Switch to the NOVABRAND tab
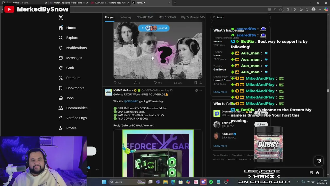330x186 pixels. 145,17
